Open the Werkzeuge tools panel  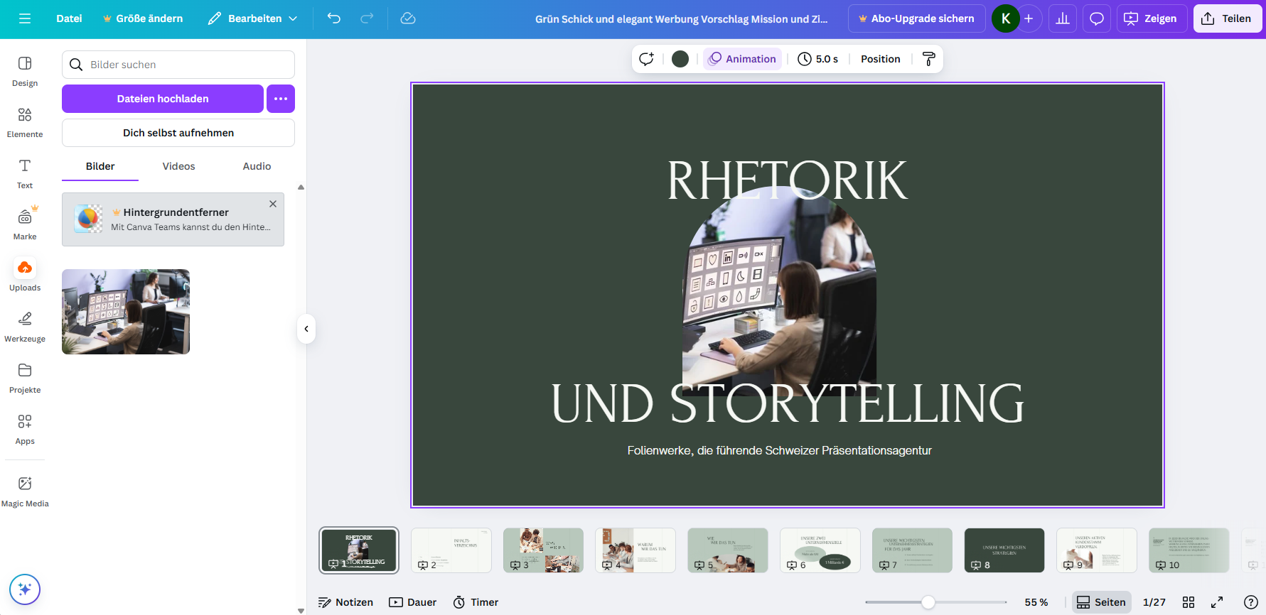click(x=25, y=328)
